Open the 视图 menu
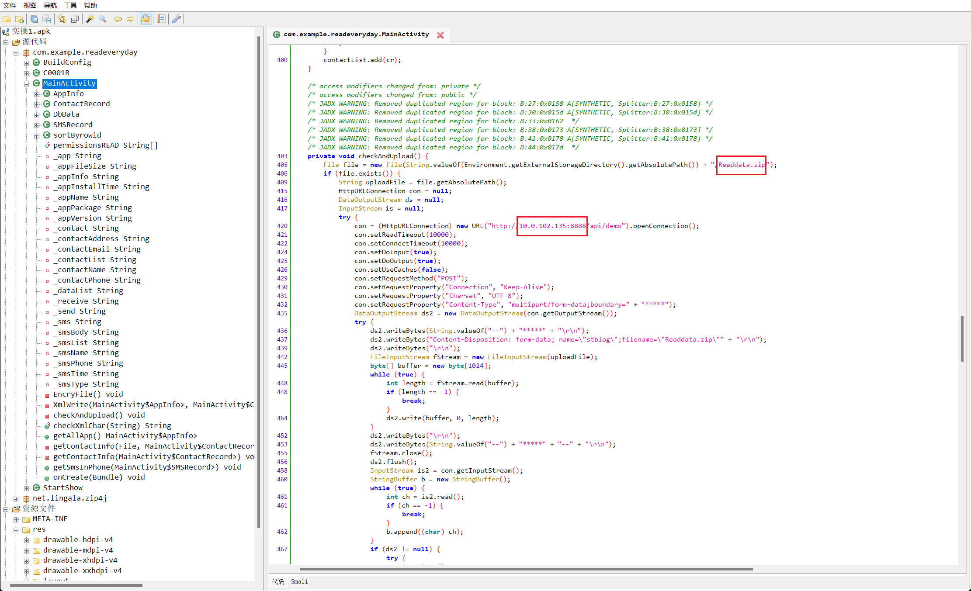Screen dimensions: 971x591 click(30, 5)
